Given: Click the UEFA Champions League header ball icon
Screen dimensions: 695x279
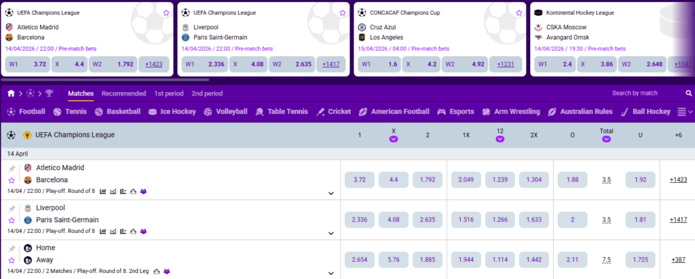Looking at the screenshot, I should (x=11, y=135).
